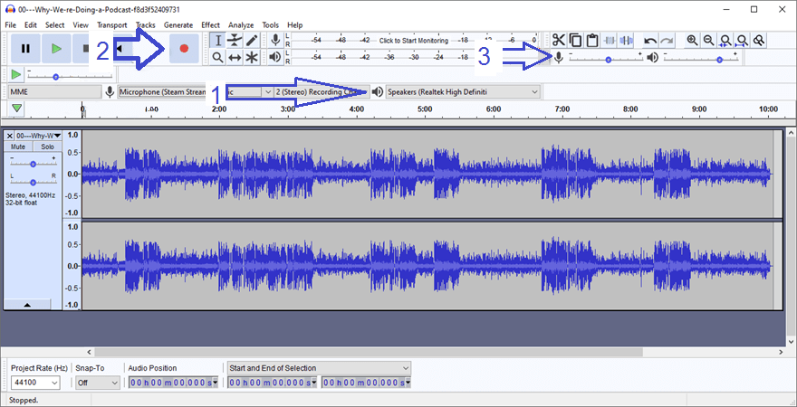This screenshot has width=797, height=407.
Task: Mute the 00---Why-W track
Action: tap(18, 147)
